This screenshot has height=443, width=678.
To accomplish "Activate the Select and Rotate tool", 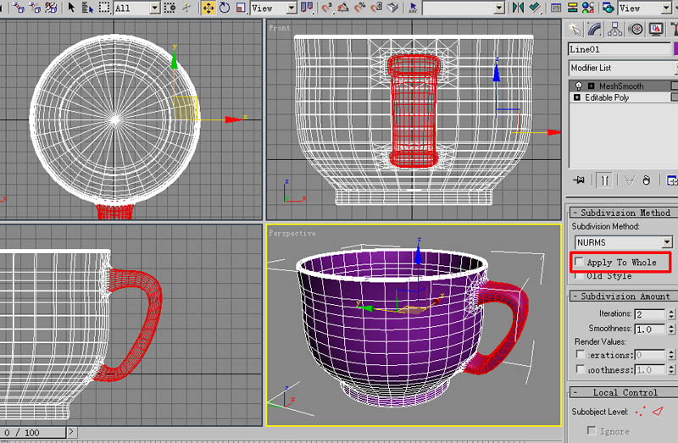I will [225, 8].
